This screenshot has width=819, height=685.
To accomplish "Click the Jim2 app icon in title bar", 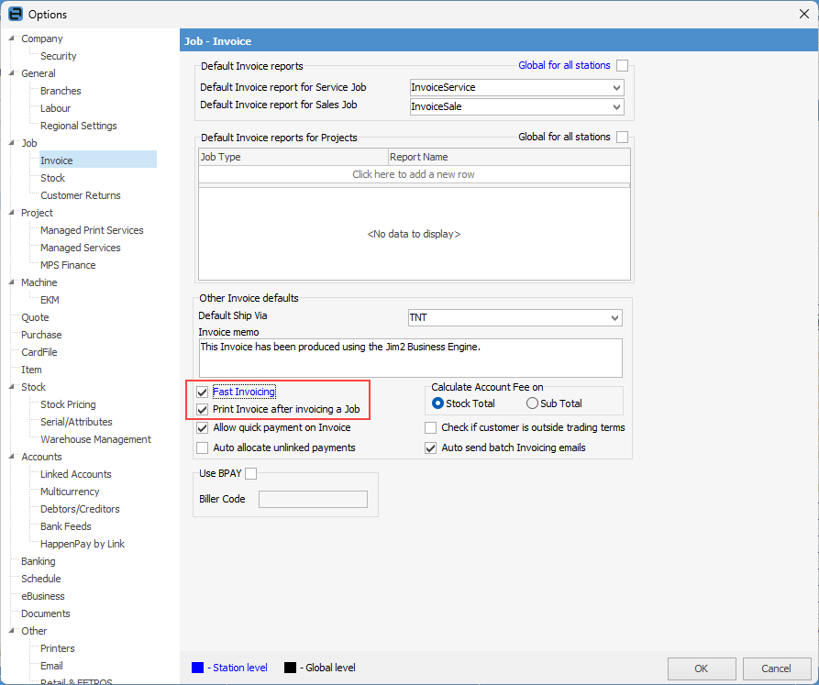I will [x=15, y=14].
